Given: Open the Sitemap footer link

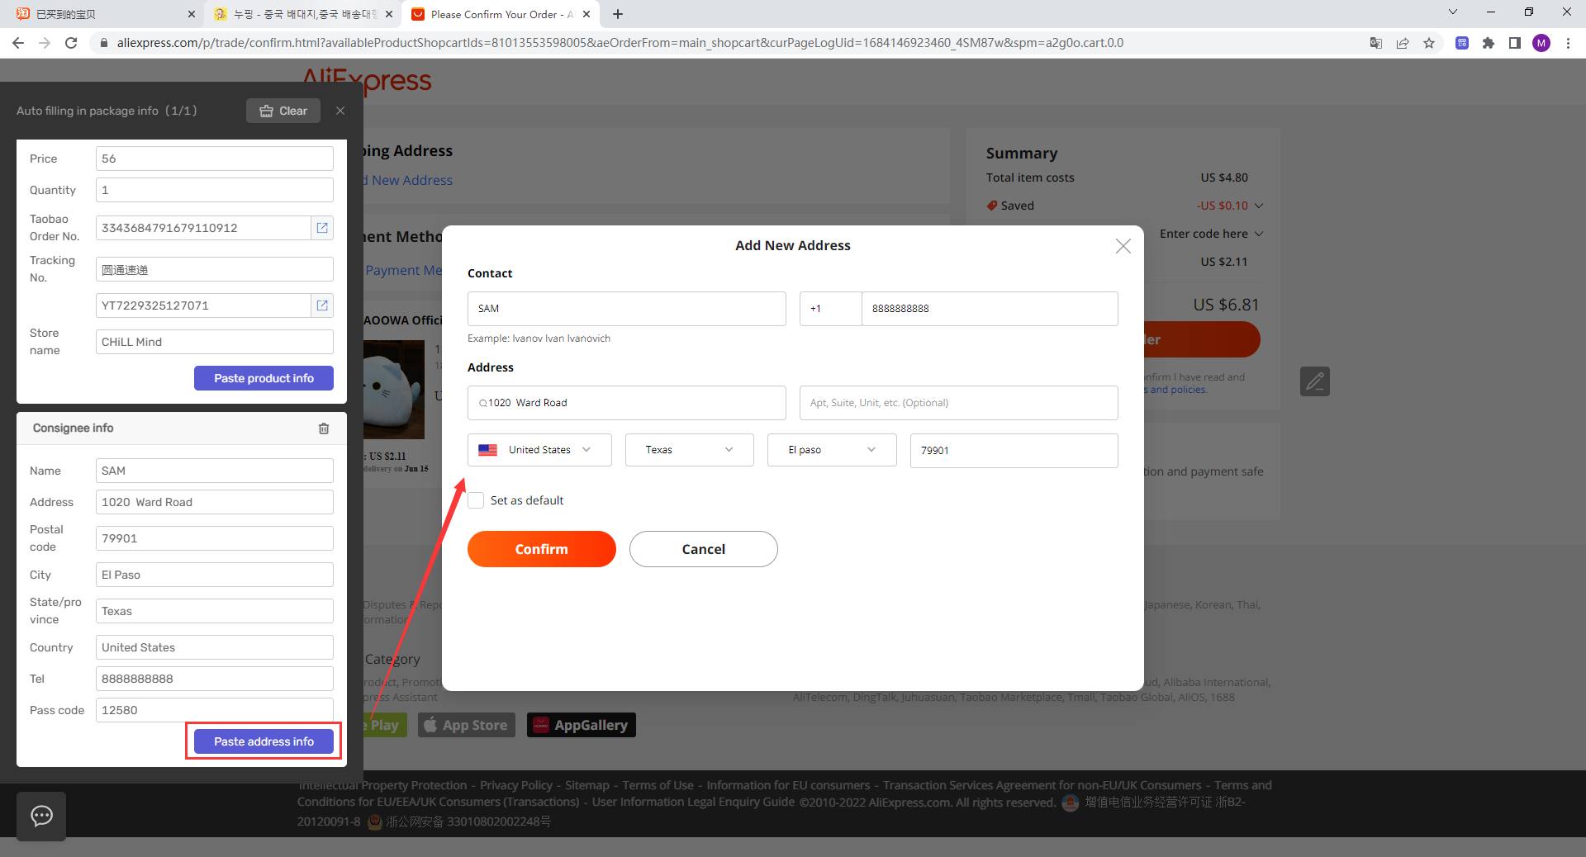Looking at the screenshot, I should click(x=587, y=785).
